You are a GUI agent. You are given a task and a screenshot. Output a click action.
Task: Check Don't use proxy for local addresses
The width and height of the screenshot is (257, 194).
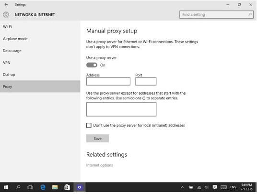coord(89,125)
